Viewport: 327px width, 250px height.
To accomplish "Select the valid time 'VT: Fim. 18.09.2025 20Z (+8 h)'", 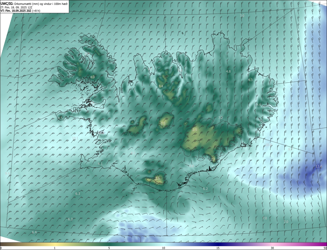I will click(20, 11).
